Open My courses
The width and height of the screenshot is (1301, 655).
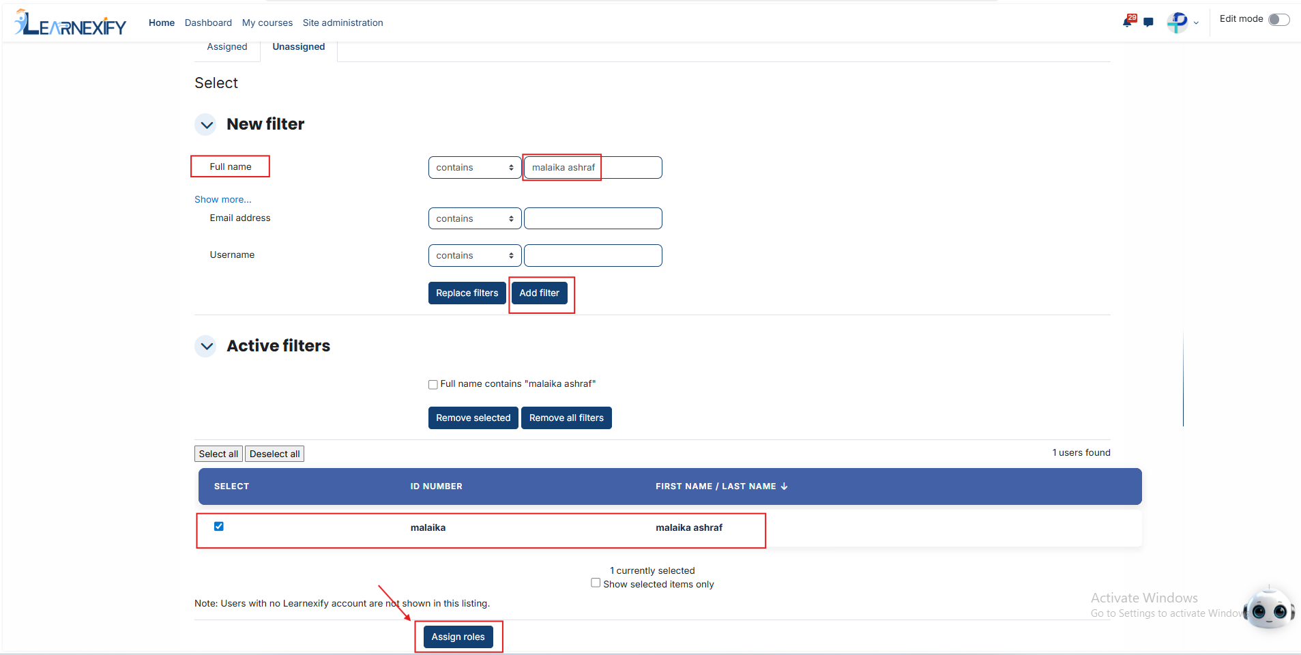(x=267, y=23)
